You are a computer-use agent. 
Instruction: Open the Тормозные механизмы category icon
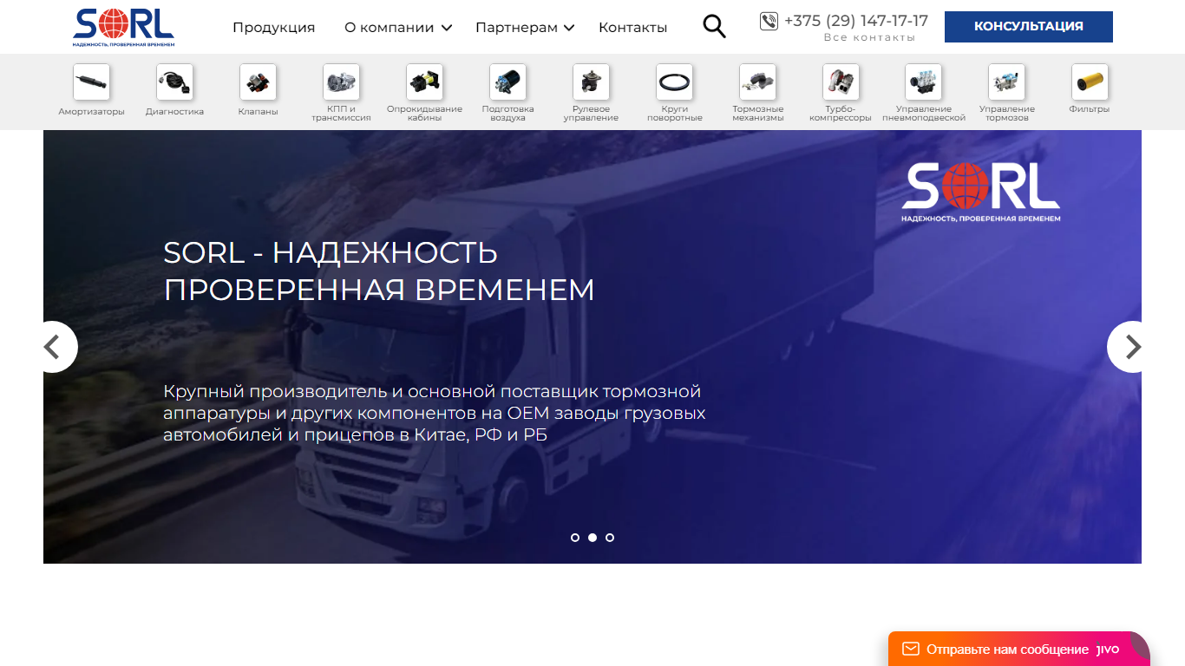pyautogui.click(x=757, y=82)
